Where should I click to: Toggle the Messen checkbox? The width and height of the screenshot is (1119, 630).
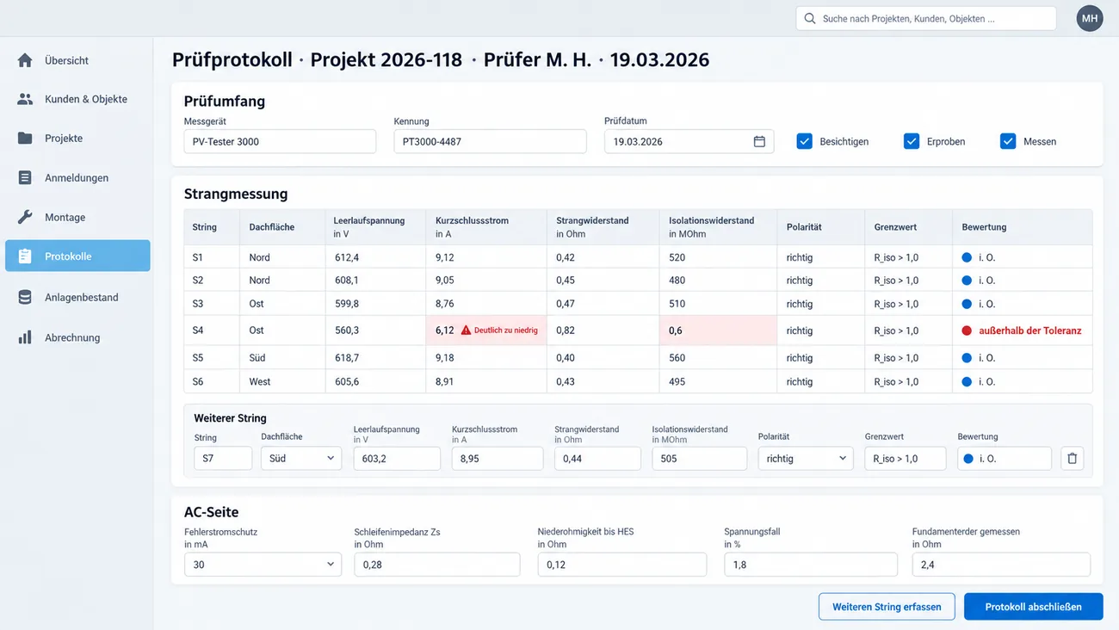(x=1008, y=141)
